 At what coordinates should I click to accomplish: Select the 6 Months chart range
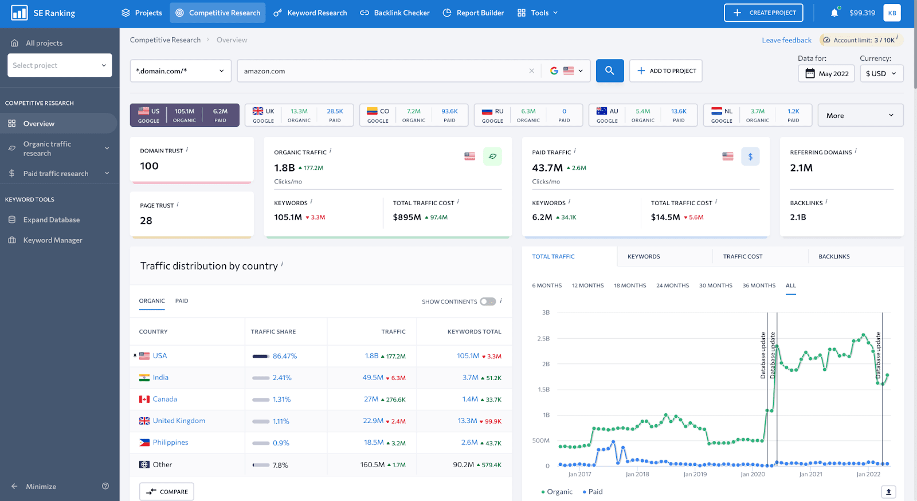pos(547,285)
